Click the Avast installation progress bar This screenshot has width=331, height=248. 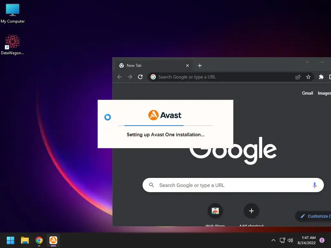165,126
